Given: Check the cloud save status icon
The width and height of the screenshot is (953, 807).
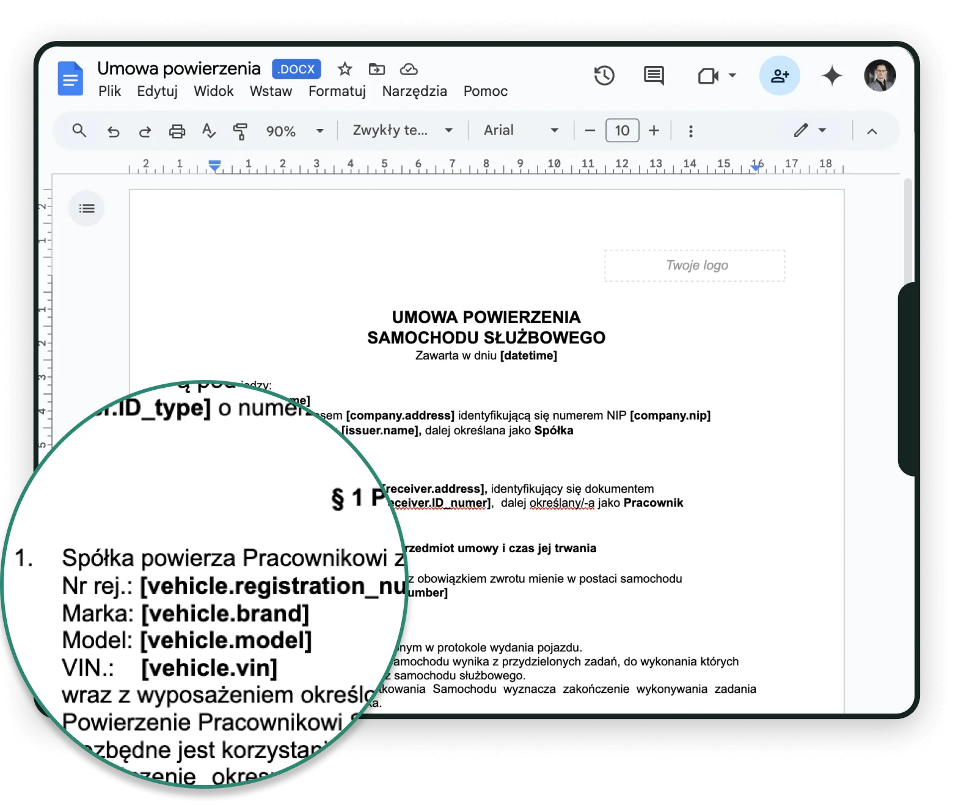Looking at the screenshot, I should (x=409, y=69).
